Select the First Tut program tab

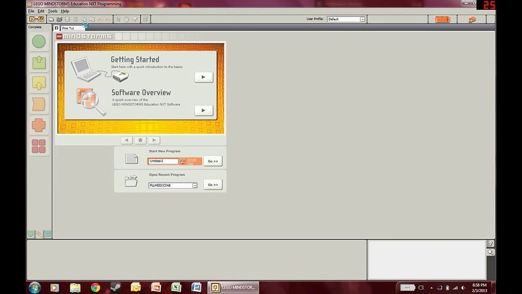coord(72,28)
